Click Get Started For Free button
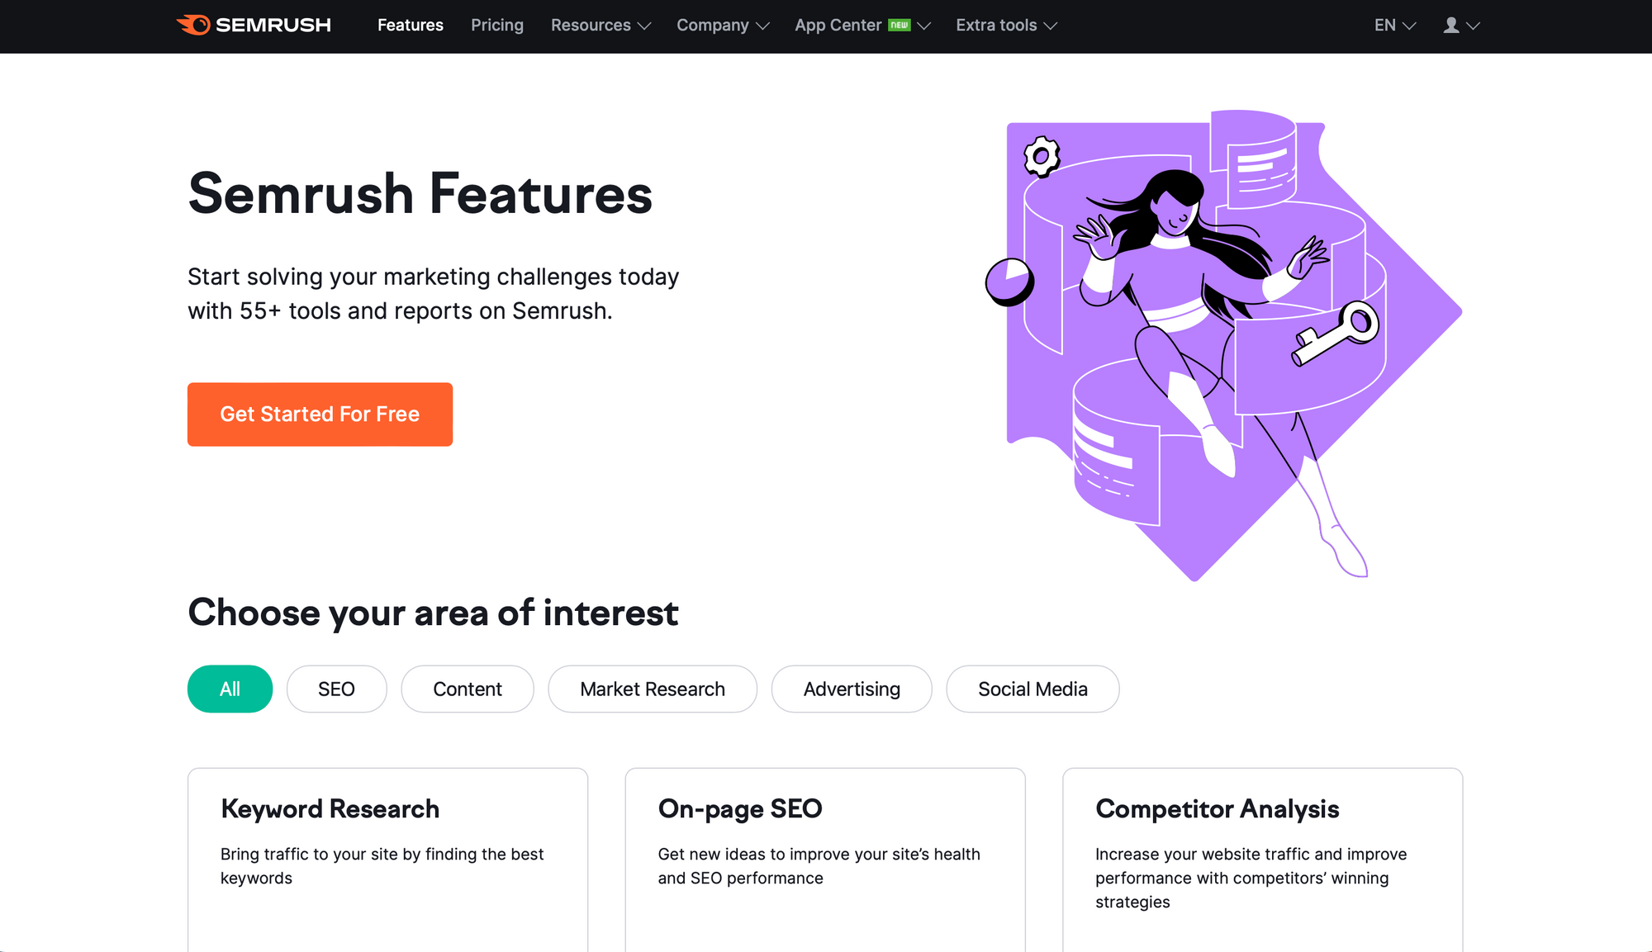1652x952 pixels. point(320,414)
